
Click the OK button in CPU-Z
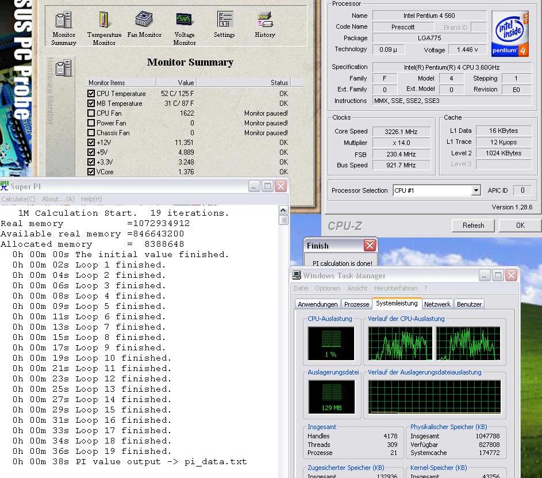[x=520, y=225]
